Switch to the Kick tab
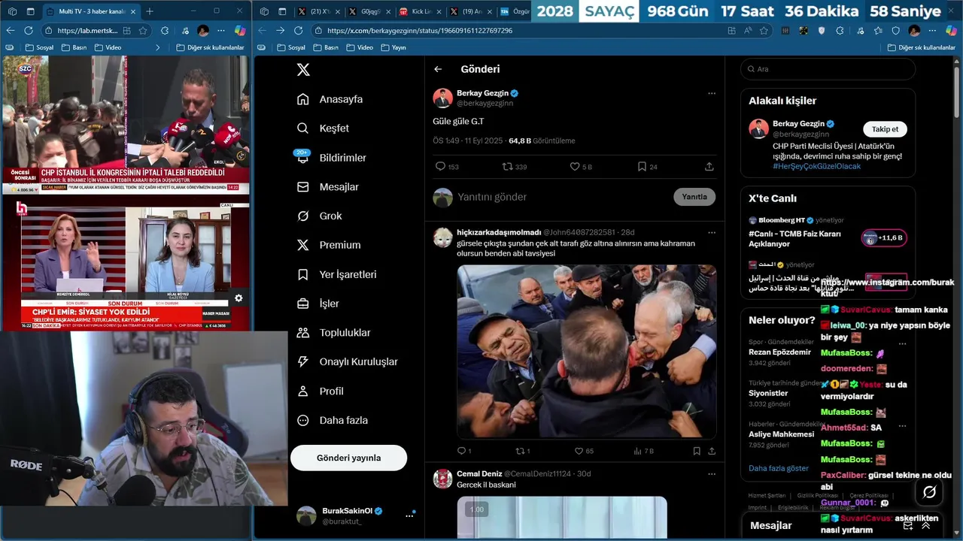 (x=420, y=11)
